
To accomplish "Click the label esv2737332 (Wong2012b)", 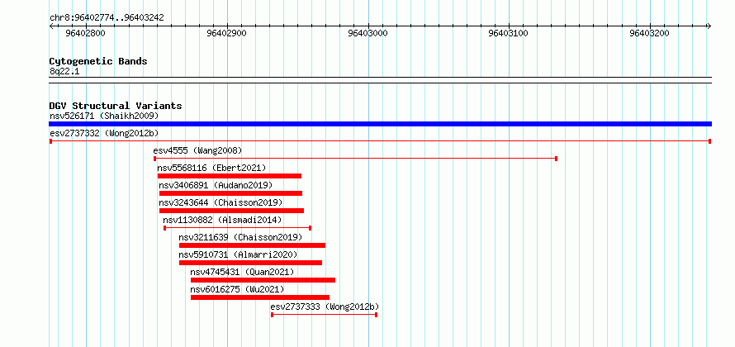I will pyautogui.click(x=104, y=133).
